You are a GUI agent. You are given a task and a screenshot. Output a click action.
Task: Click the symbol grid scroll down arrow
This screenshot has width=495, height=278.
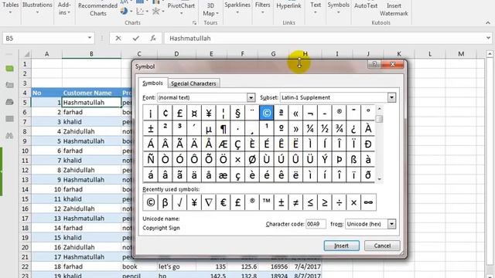(380, 179)
